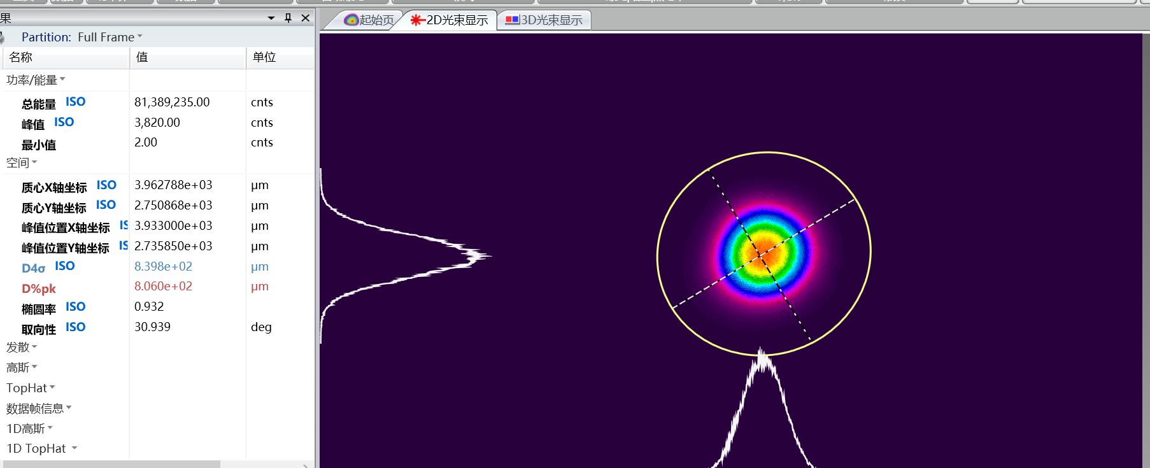1150x468 pixels.
Task: Expand the 发散 section
Action: coord(22,348)
